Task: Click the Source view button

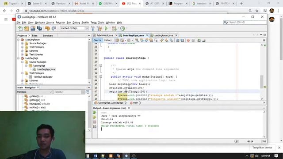Action: [97, 40]
